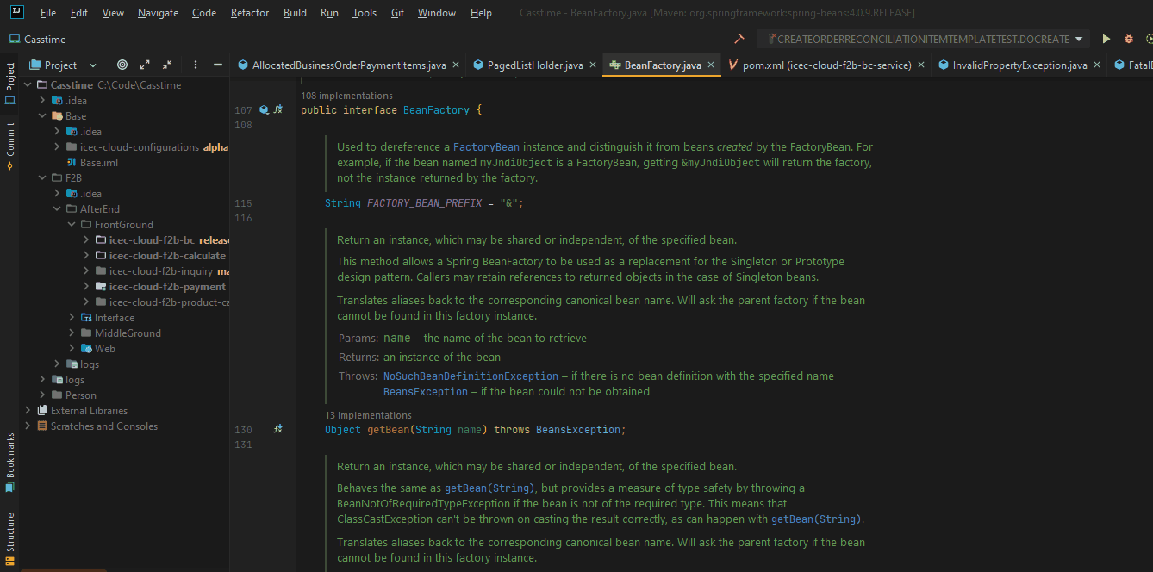Open the Bookmarks tool window stripe
This screenshot has height=572, width=1153.
pos(10,463)
